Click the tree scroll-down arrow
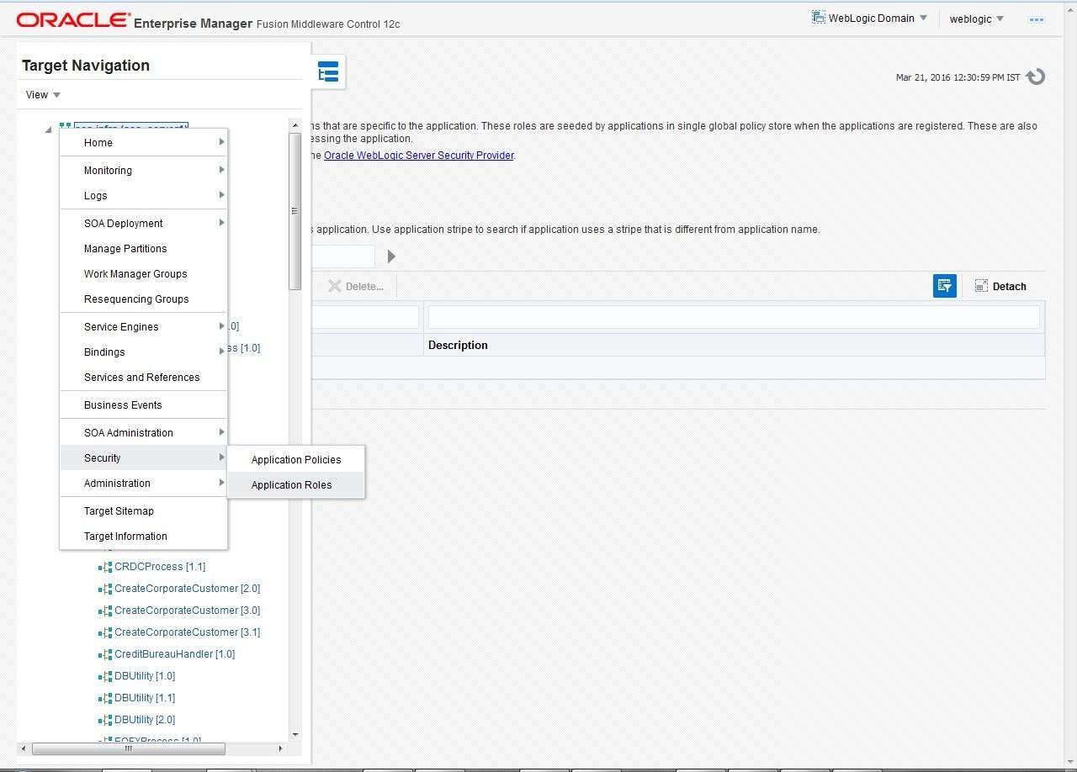1077x772 pixels. click(295, 734)
